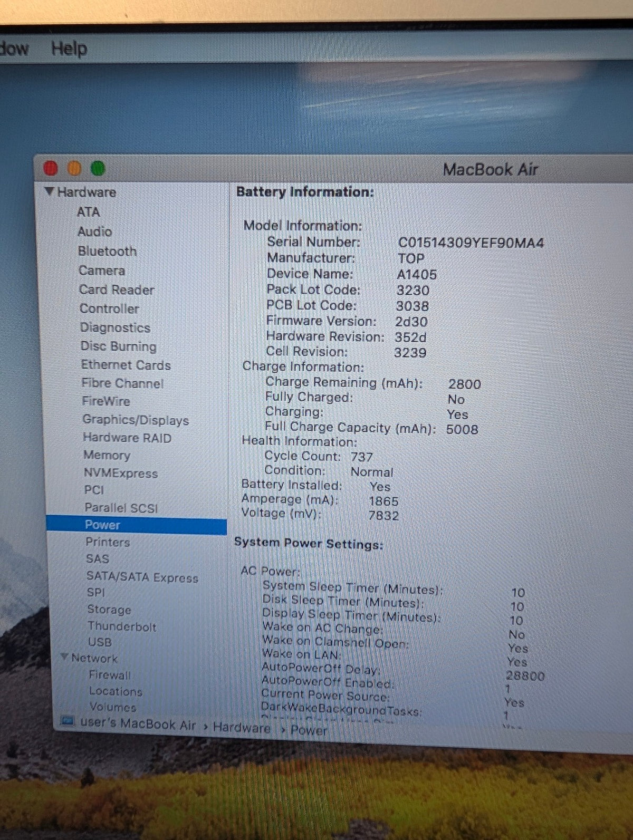Select Ethernet Cards in the sidebar
Screen dimensions: 633x840
[126, 365]
